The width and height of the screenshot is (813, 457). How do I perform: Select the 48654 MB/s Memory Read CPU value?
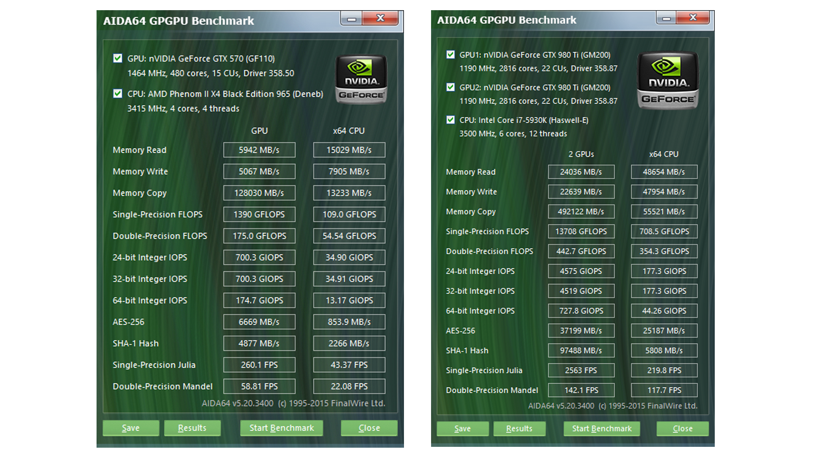point(664,172)
